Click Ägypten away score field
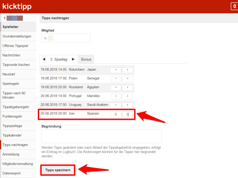The height and width of the screenshot is (178, 238). [x=128, y=87]
